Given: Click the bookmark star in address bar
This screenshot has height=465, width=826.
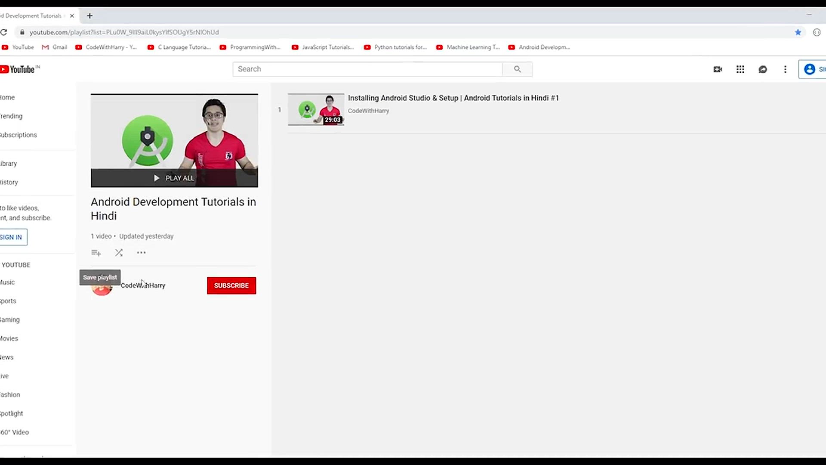Looking at the screenshot, I should [x=798, y=32].
